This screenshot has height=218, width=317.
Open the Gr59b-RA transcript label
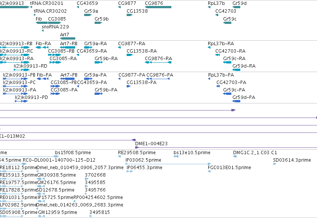click(106, 59)
